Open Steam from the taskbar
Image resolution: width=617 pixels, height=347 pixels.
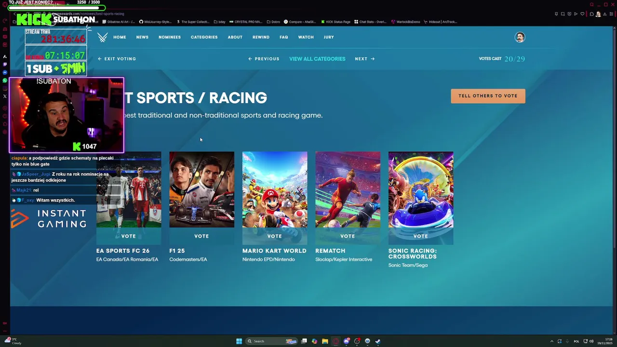tap(378, 341)
